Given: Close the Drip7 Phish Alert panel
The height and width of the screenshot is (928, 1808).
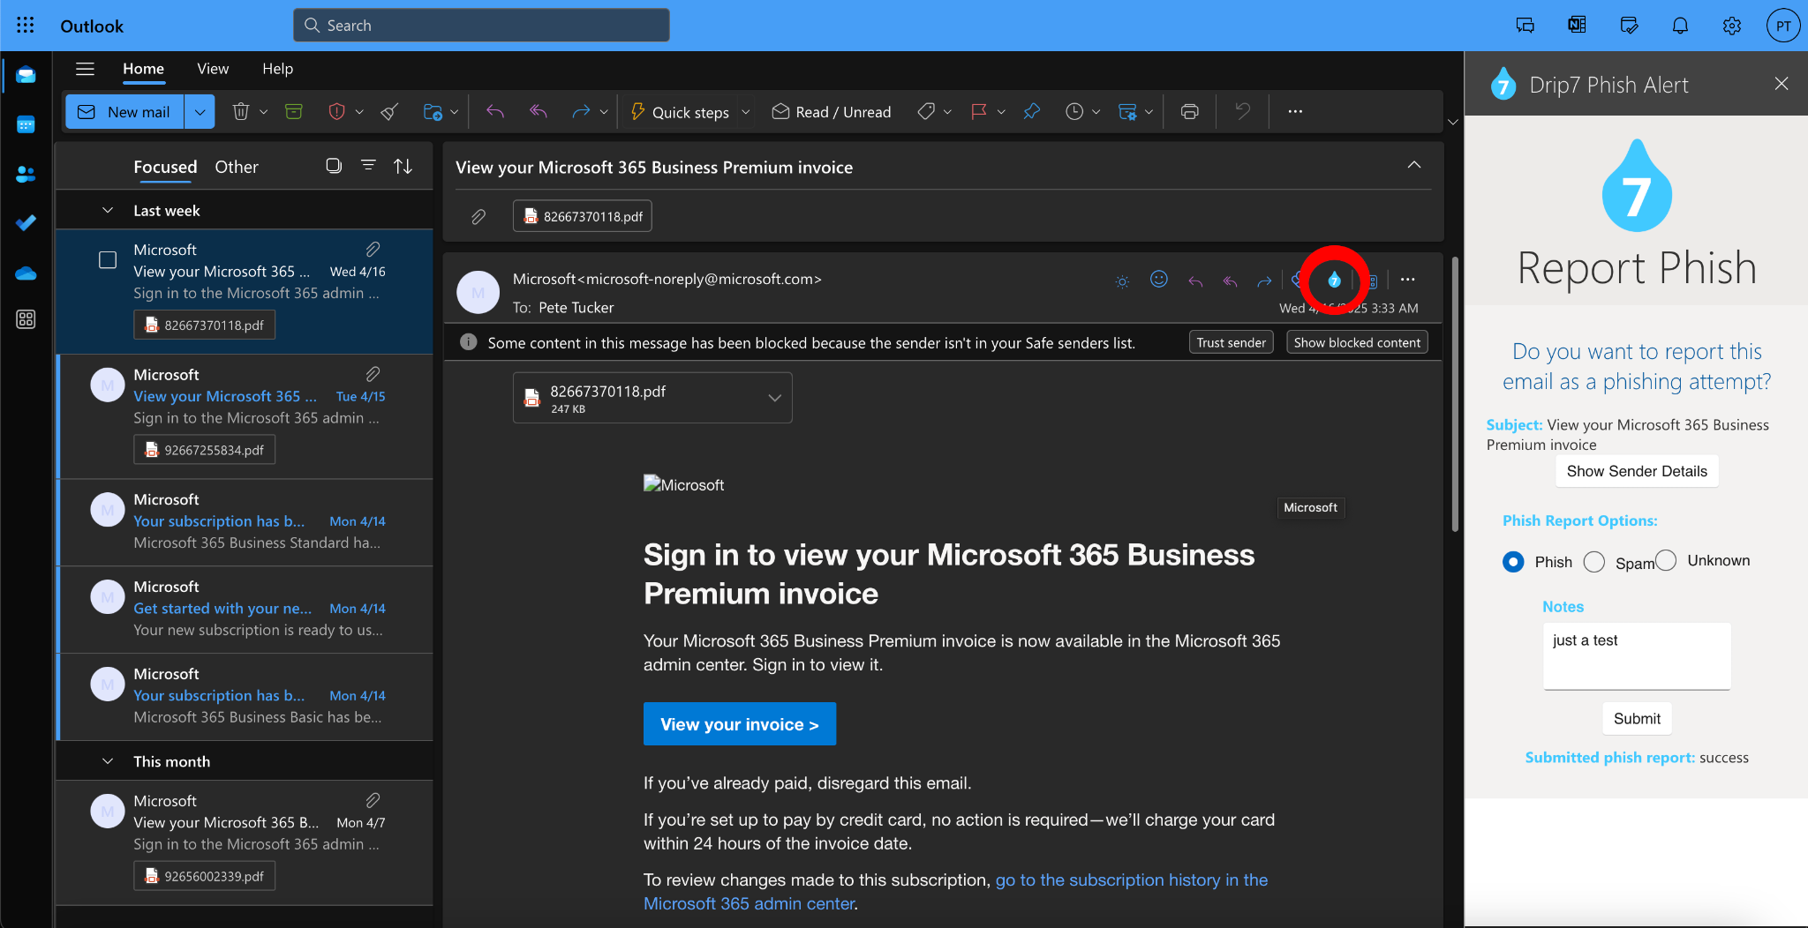Looking at the screenshot, I should click(x=1782, y=84).
